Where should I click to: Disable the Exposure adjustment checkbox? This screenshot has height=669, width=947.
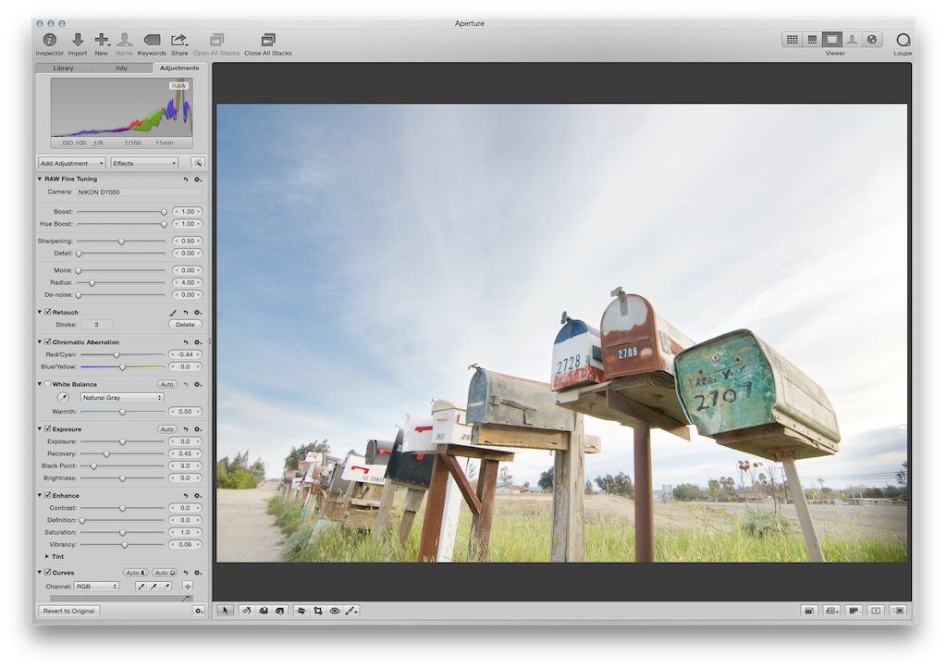(x=48, y=429)
